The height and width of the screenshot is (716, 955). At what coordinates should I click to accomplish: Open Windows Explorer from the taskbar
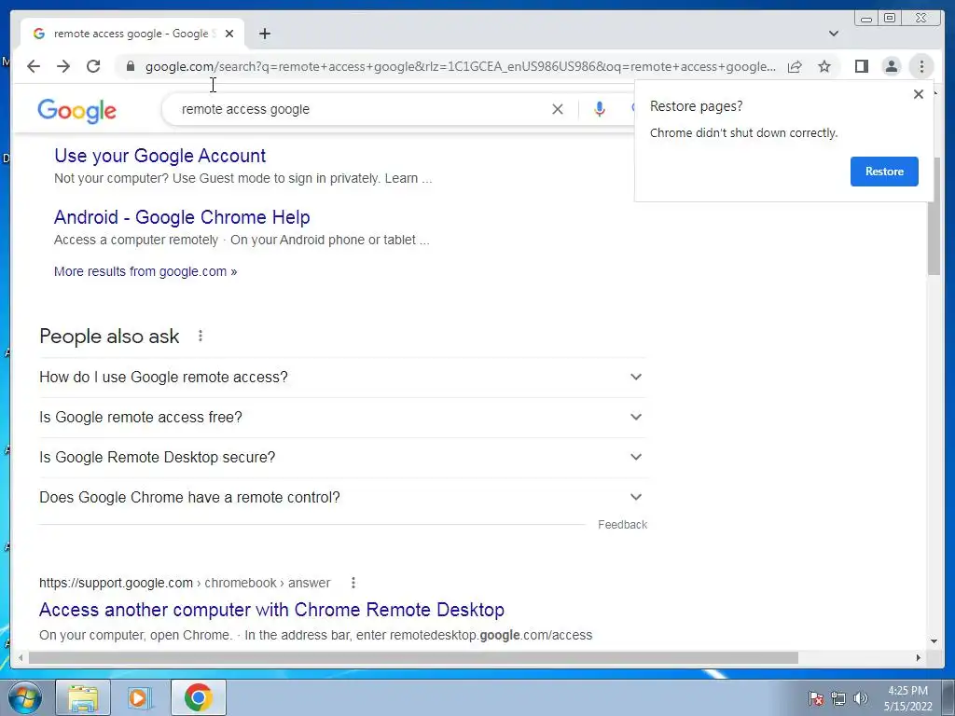tap(83, 697)
